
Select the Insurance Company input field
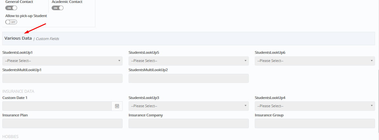(x=189, y=123)
